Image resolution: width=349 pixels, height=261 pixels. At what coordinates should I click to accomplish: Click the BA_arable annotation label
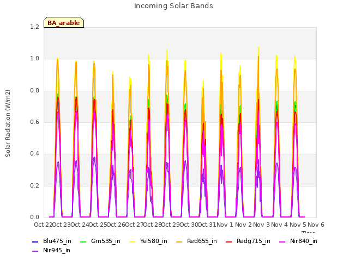[x=64, y=23]
